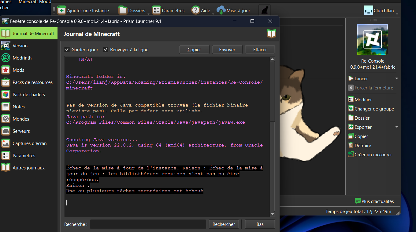Toggle the Renvoyer à la ligne checkbox

[106, 49]
